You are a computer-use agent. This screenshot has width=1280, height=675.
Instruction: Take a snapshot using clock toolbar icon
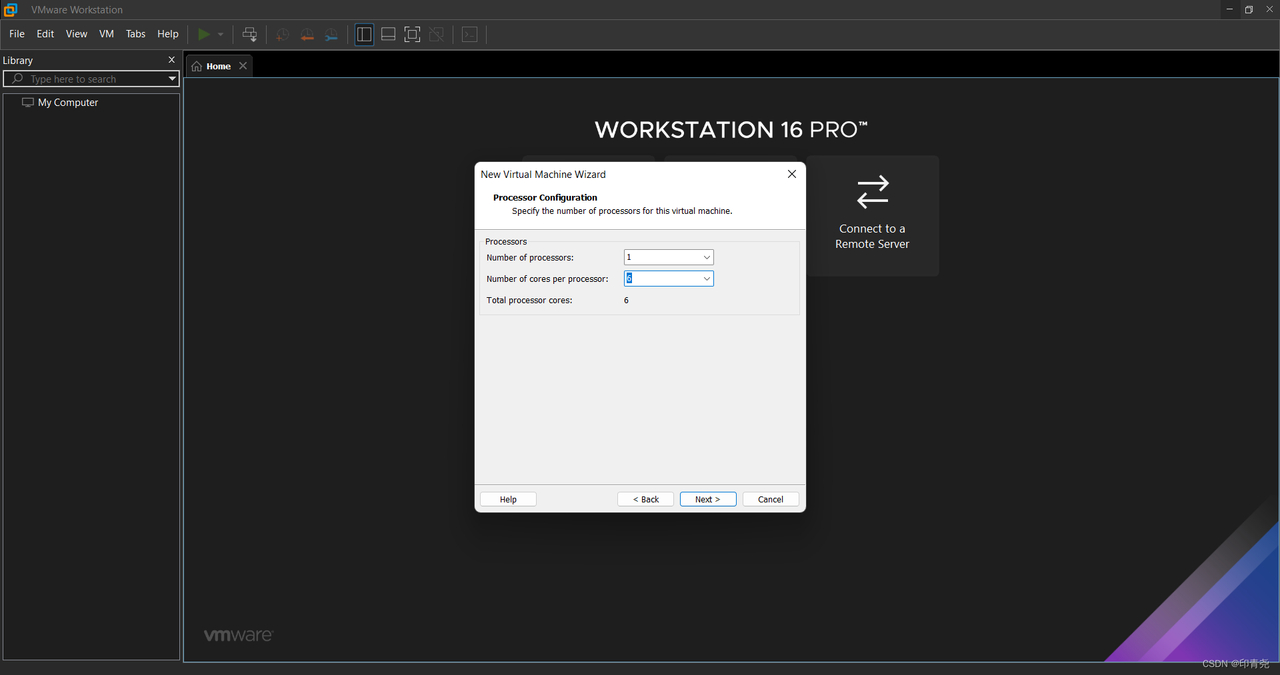283,35
